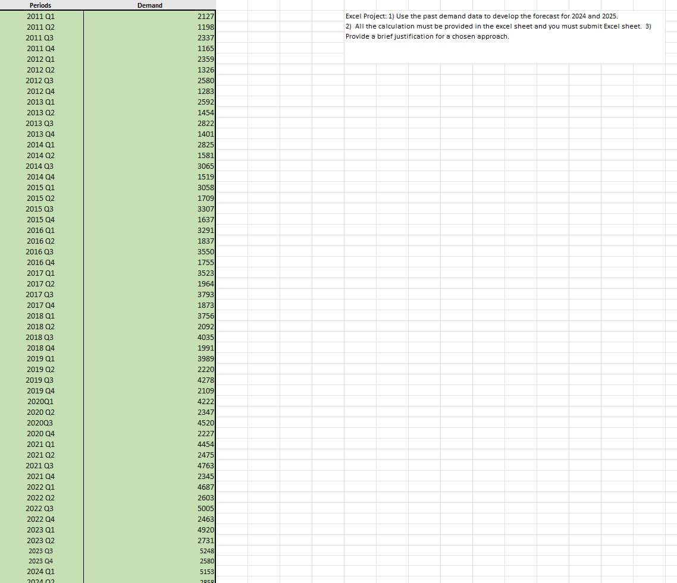677x583 pixels.
Task: Select the demand value 3307 for 2015 Q3
Action: [149, 209]
